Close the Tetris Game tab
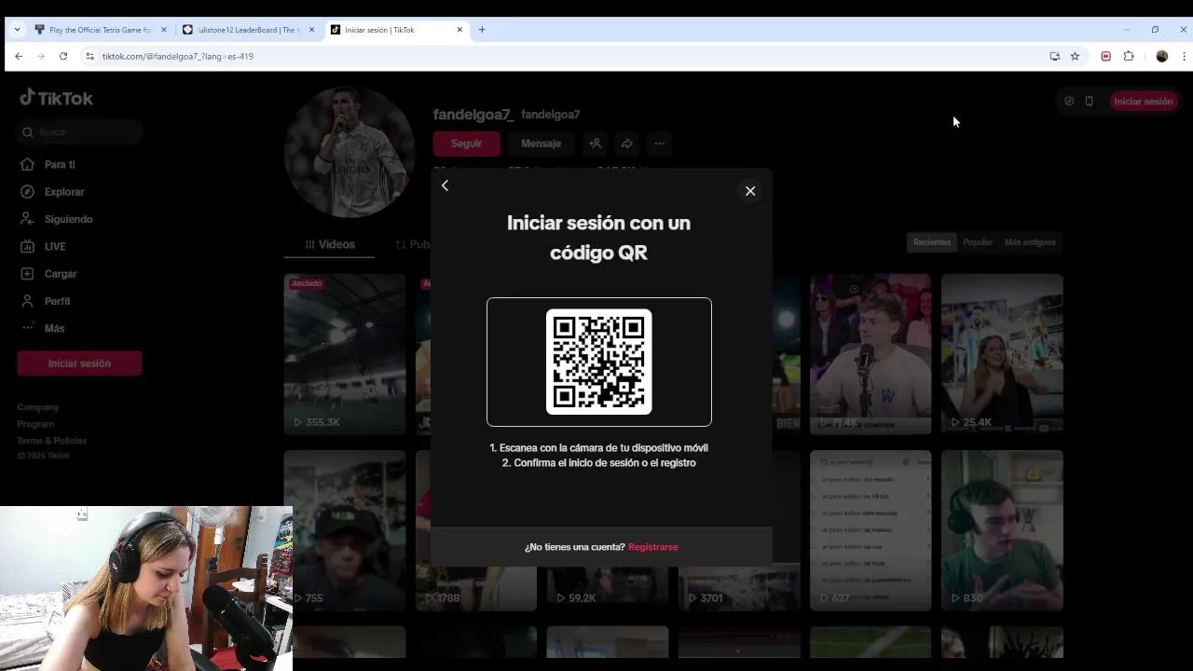 point(164,30)
